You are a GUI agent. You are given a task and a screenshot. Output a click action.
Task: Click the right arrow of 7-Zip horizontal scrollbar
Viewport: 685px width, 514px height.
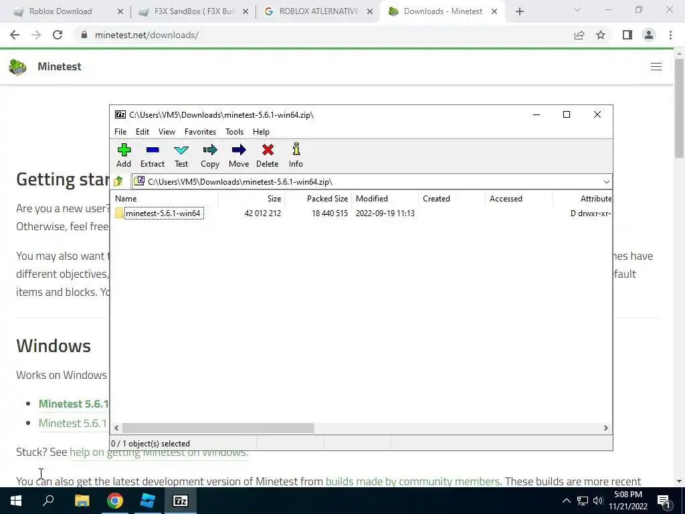pos(605,428)
